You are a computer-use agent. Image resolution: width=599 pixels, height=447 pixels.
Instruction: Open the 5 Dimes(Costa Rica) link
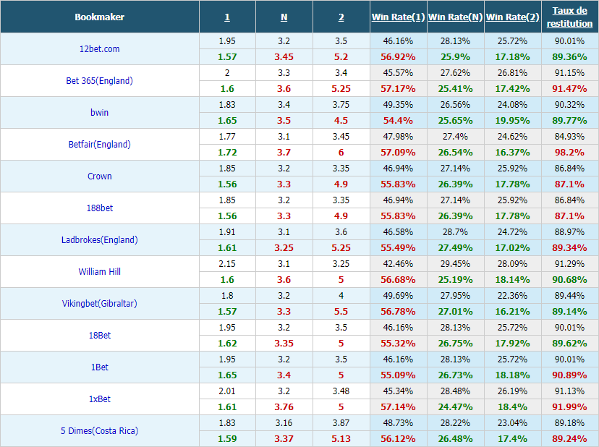click(x=99, y=431)
